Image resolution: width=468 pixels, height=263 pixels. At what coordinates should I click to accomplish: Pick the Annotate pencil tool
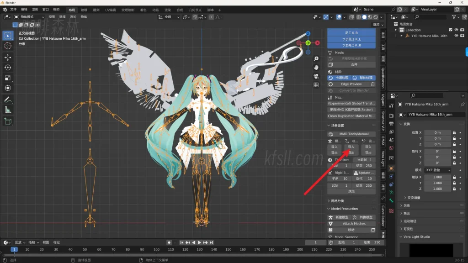coord(8,99)
